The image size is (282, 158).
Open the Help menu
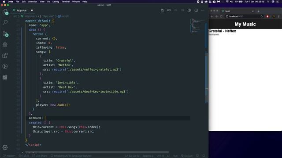point(85,2)
